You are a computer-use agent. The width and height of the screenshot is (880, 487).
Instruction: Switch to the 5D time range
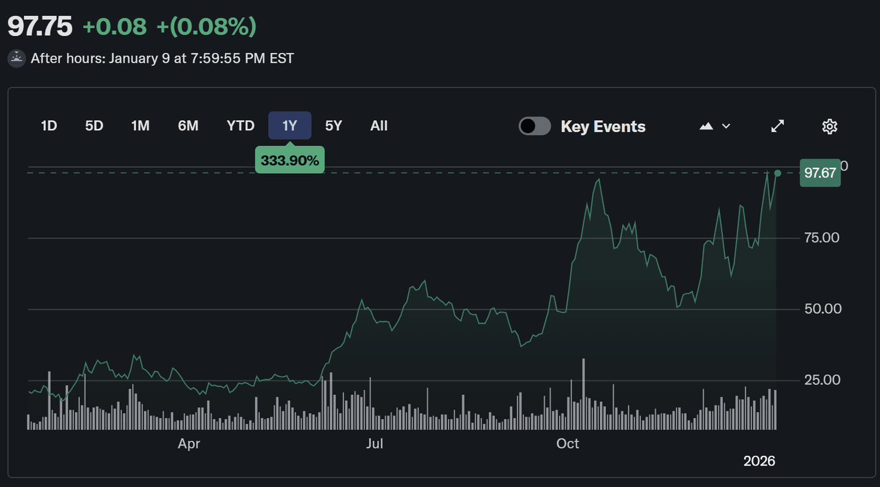tap(94, 126)
